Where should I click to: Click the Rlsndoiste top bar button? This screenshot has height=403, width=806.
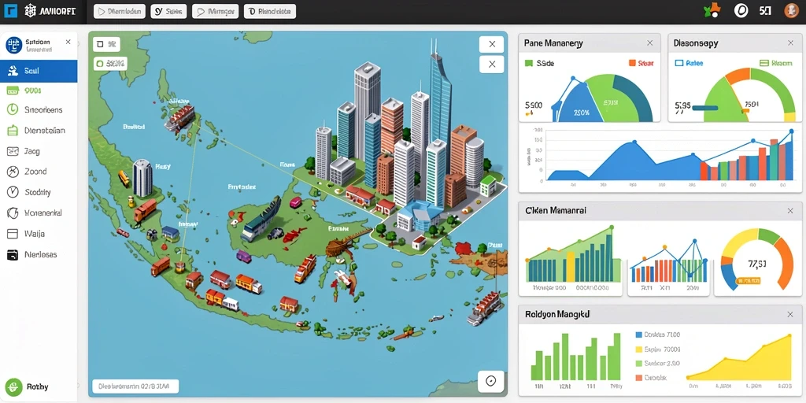point(270,11)
